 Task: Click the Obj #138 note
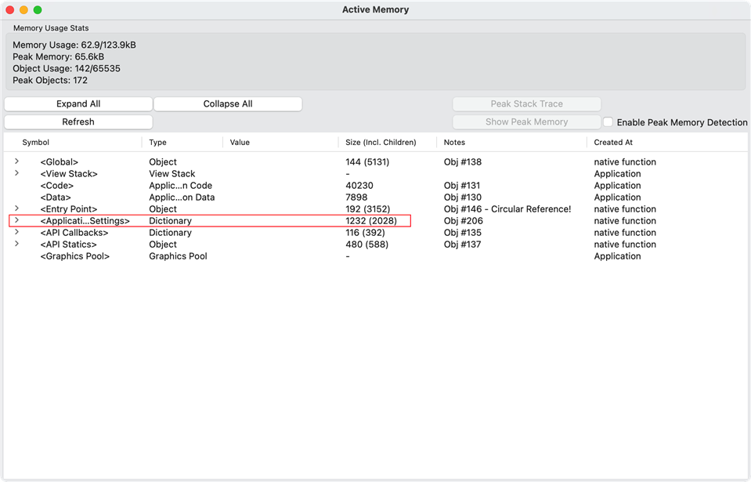pyautogui.click(x=463, y=162)
